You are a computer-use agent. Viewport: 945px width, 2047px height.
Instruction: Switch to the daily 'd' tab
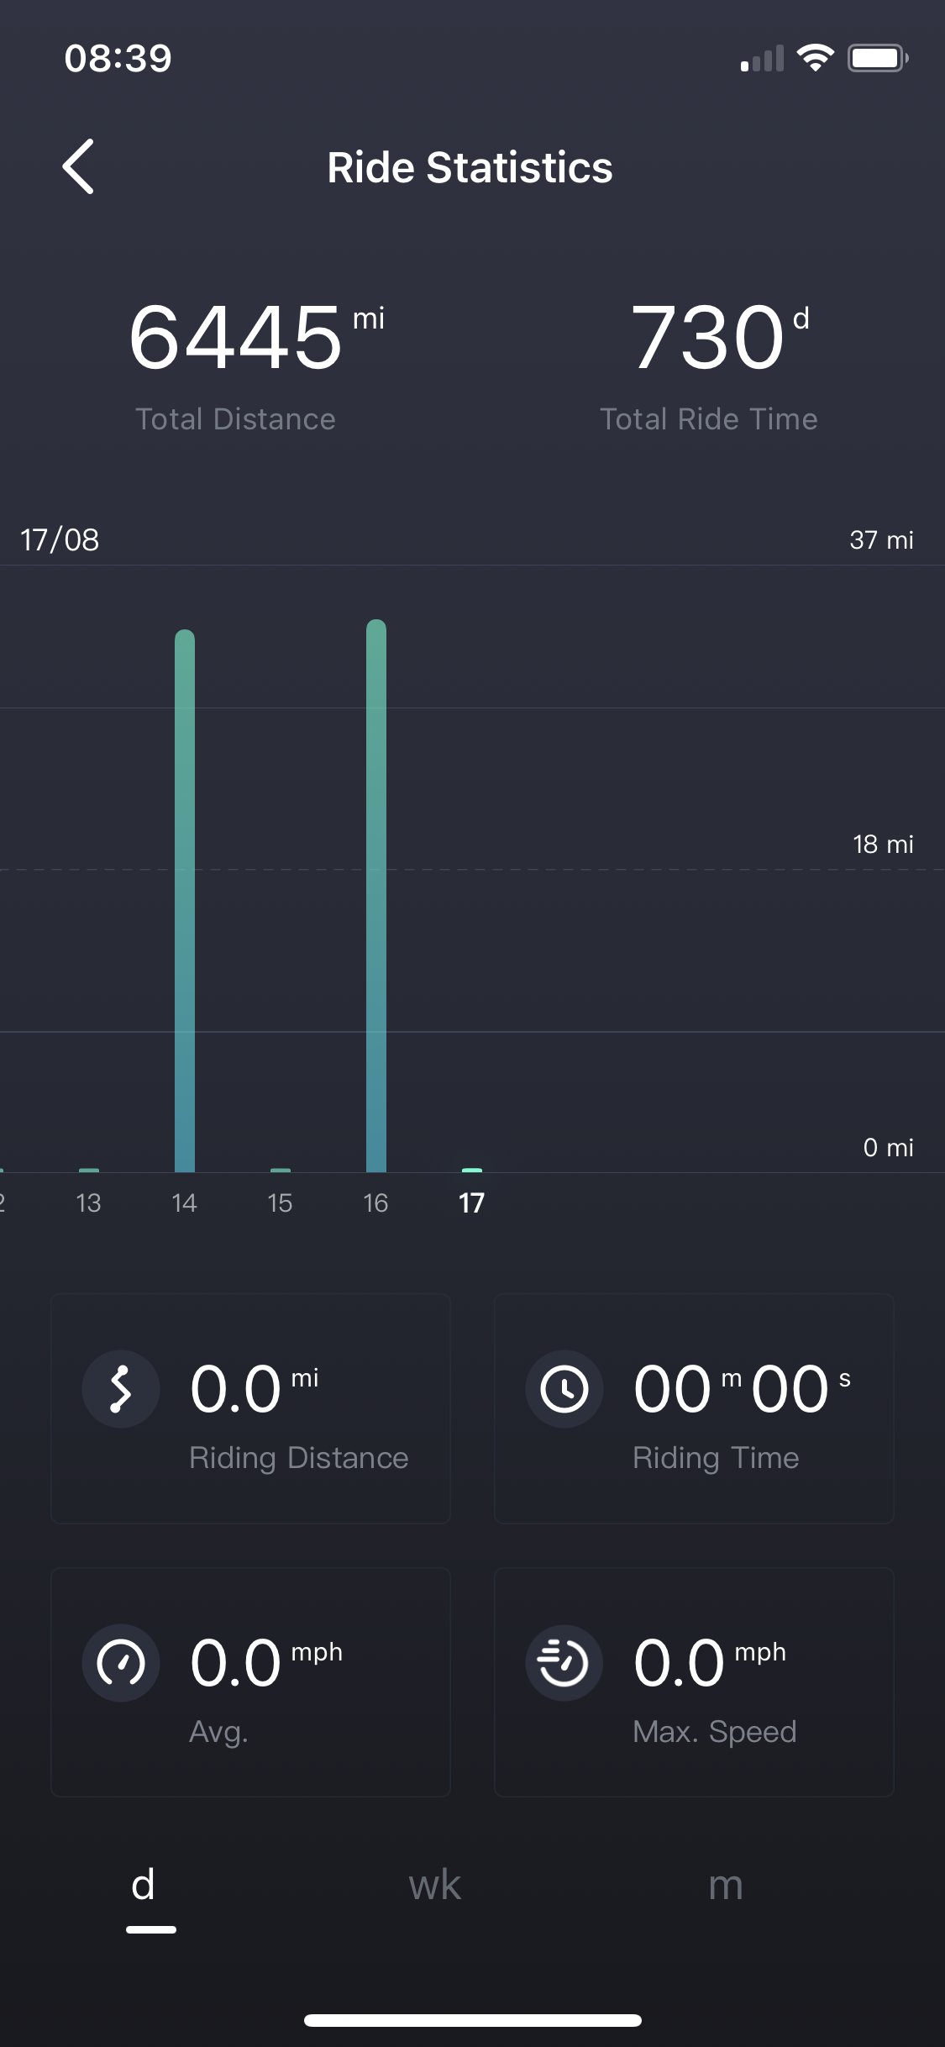point(144,1887)
